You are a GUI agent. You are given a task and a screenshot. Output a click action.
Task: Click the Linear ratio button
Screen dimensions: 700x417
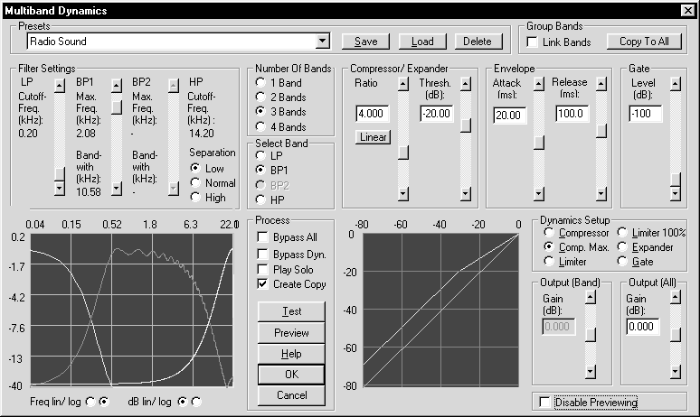point(372,137)
